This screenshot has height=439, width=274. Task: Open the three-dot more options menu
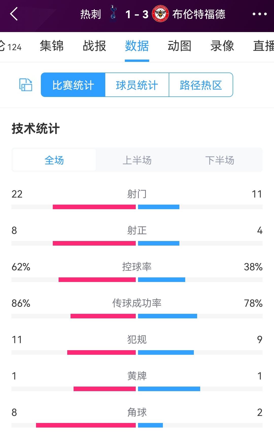(x=260, y=14)
